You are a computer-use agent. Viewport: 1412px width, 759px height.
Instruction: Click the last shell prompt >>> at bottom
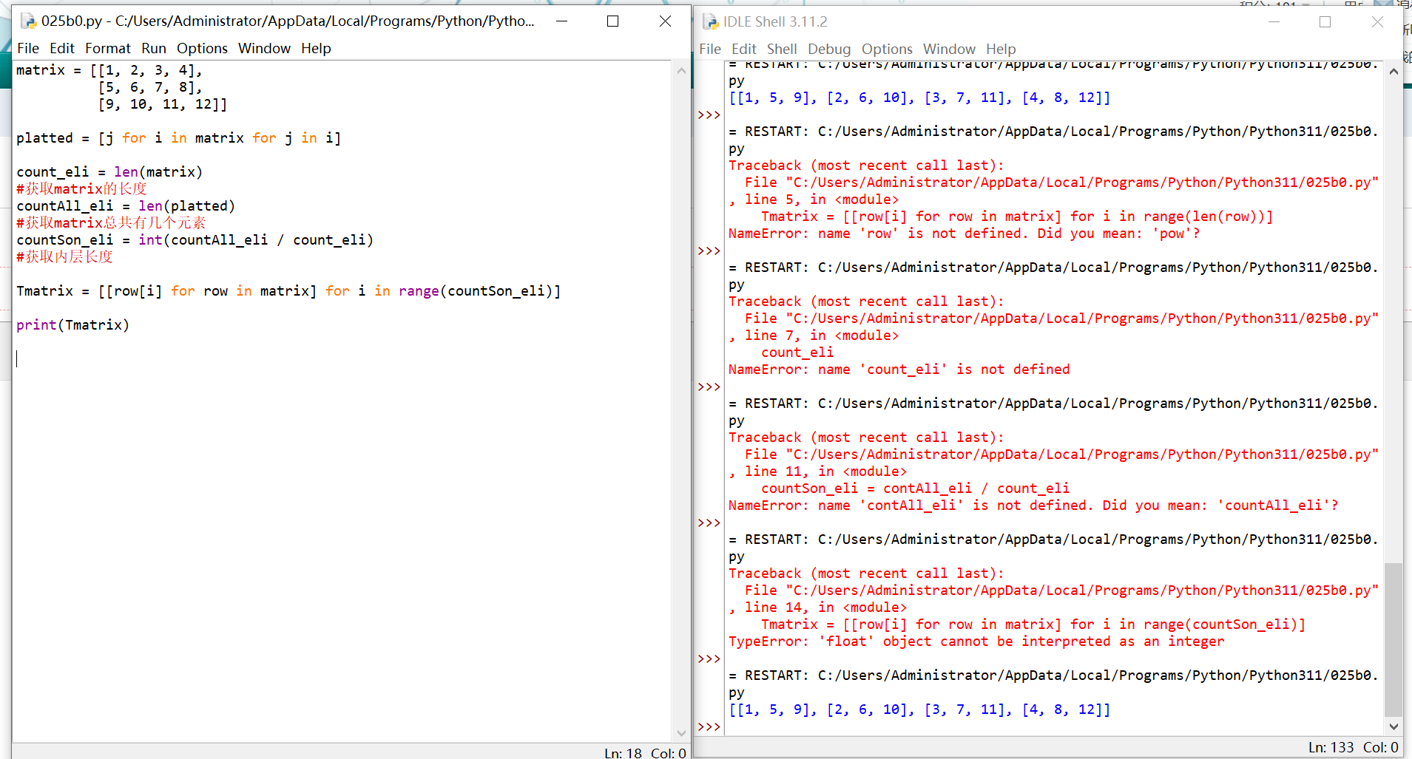[x=709, y=726]
